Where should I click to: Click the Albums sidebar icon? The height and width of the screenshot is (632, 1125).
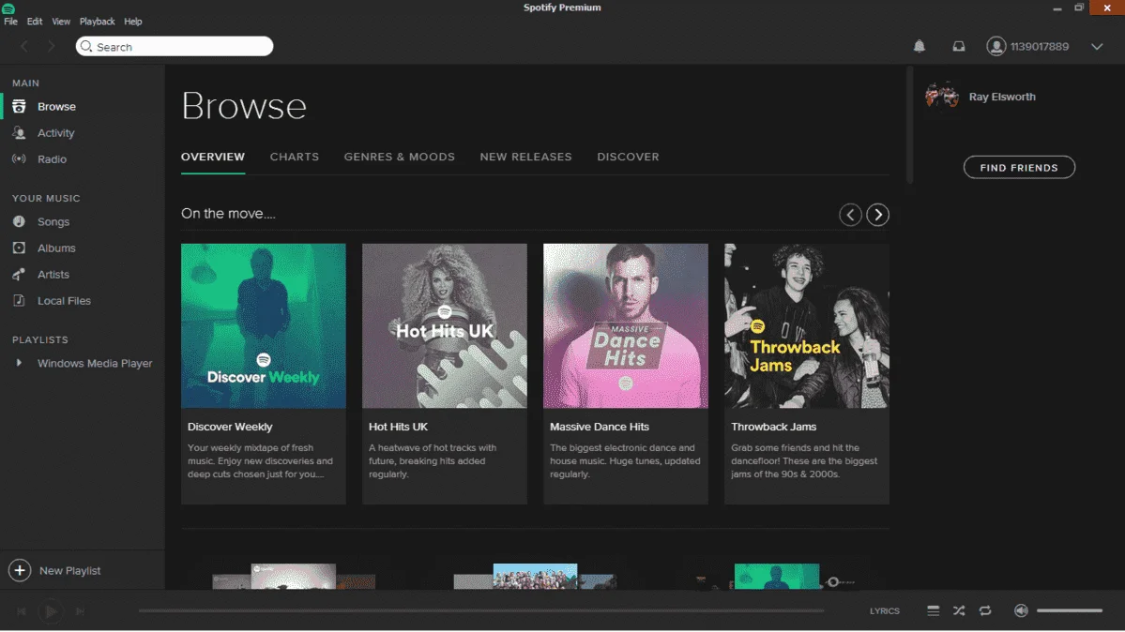tap(19, 248)
